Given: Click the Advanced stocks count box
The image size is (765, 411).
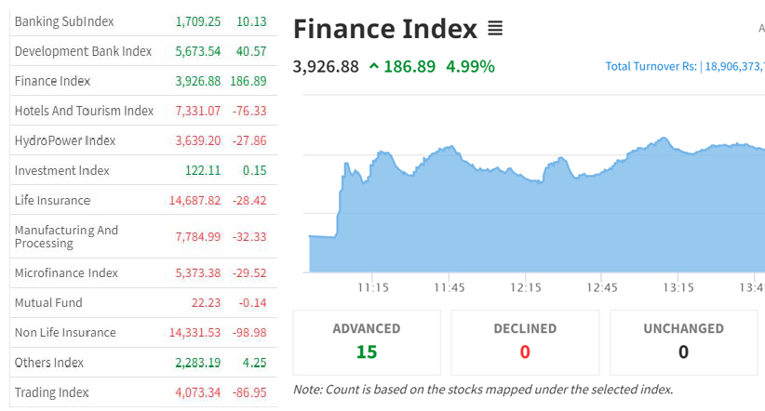Looking at the screenshot, I should pyautogui.click(x=367, y=341).
